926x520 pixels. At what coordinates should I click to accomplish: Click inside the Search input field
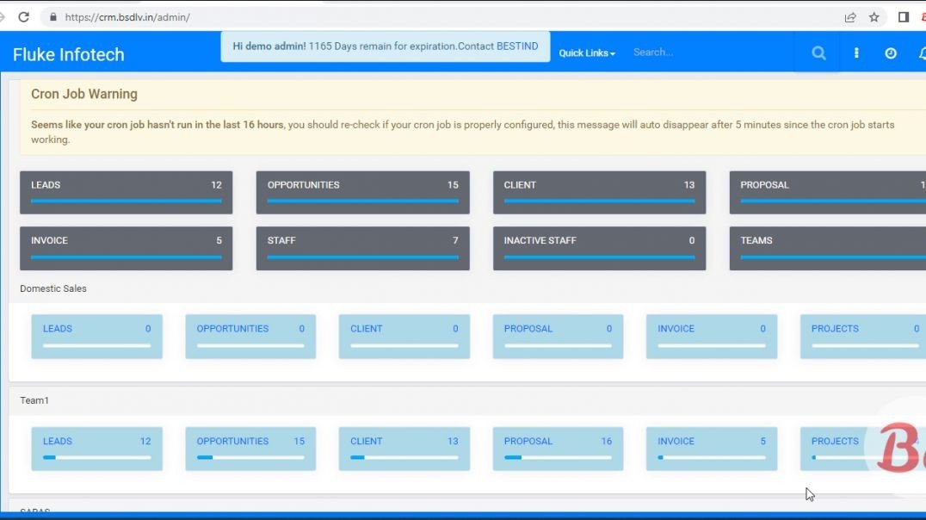click(680, 52)
